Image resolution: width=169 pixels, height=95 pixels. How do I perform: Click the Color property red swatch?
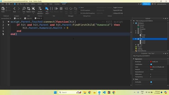(x=151, y=67)
